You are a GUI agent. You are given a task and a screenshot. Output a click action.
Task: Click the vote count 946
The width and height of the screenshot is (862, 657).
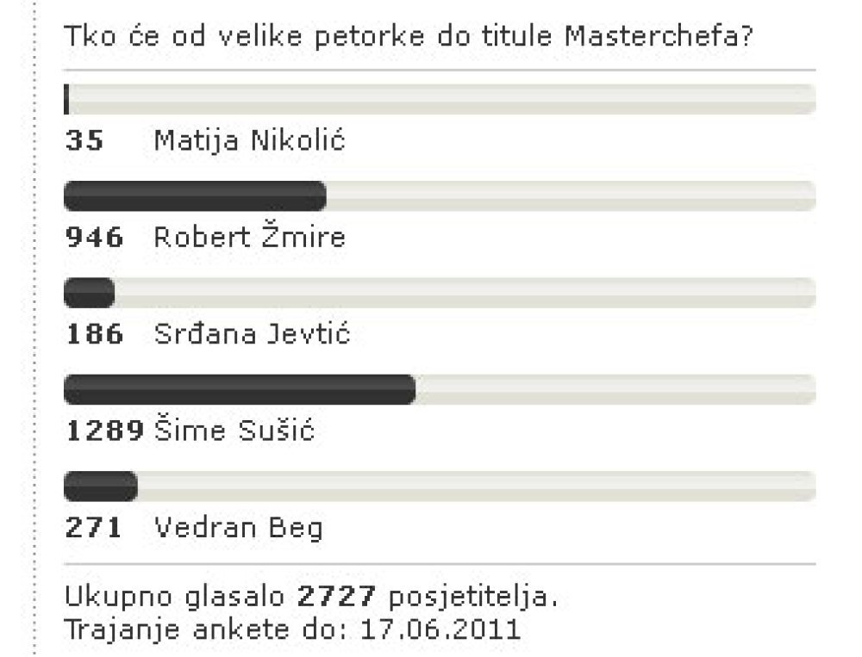[x=94, y=238]
